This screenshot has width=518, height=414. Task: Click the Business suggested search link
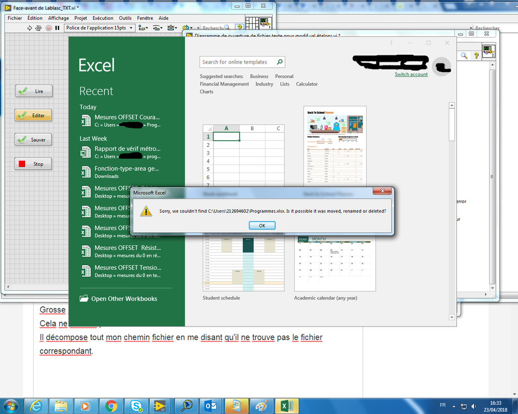(259, 76)
